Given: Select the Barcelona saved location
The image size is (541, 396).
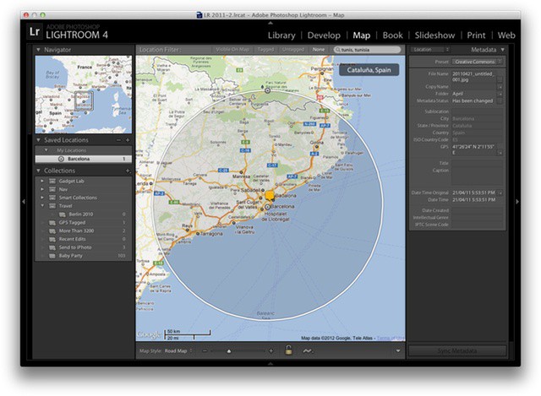Looking at the screenshot, I should pos(83,159).
